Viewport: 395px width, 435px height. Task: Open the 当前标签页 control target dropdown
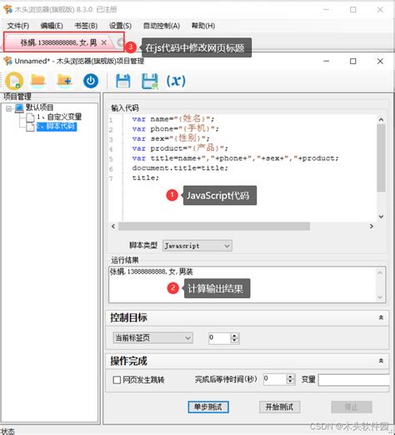[x=153, y=337]
